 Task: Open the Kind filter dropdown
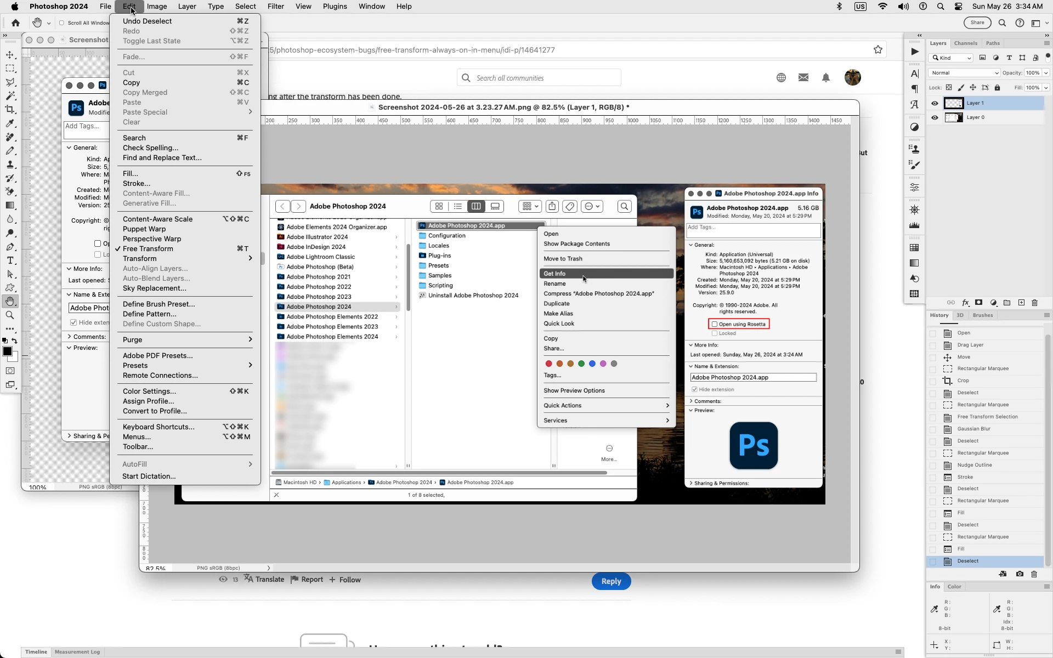click(951, 58)
